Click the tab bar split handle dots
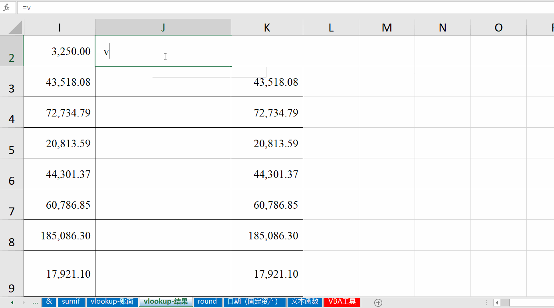 tap(486, 302)
